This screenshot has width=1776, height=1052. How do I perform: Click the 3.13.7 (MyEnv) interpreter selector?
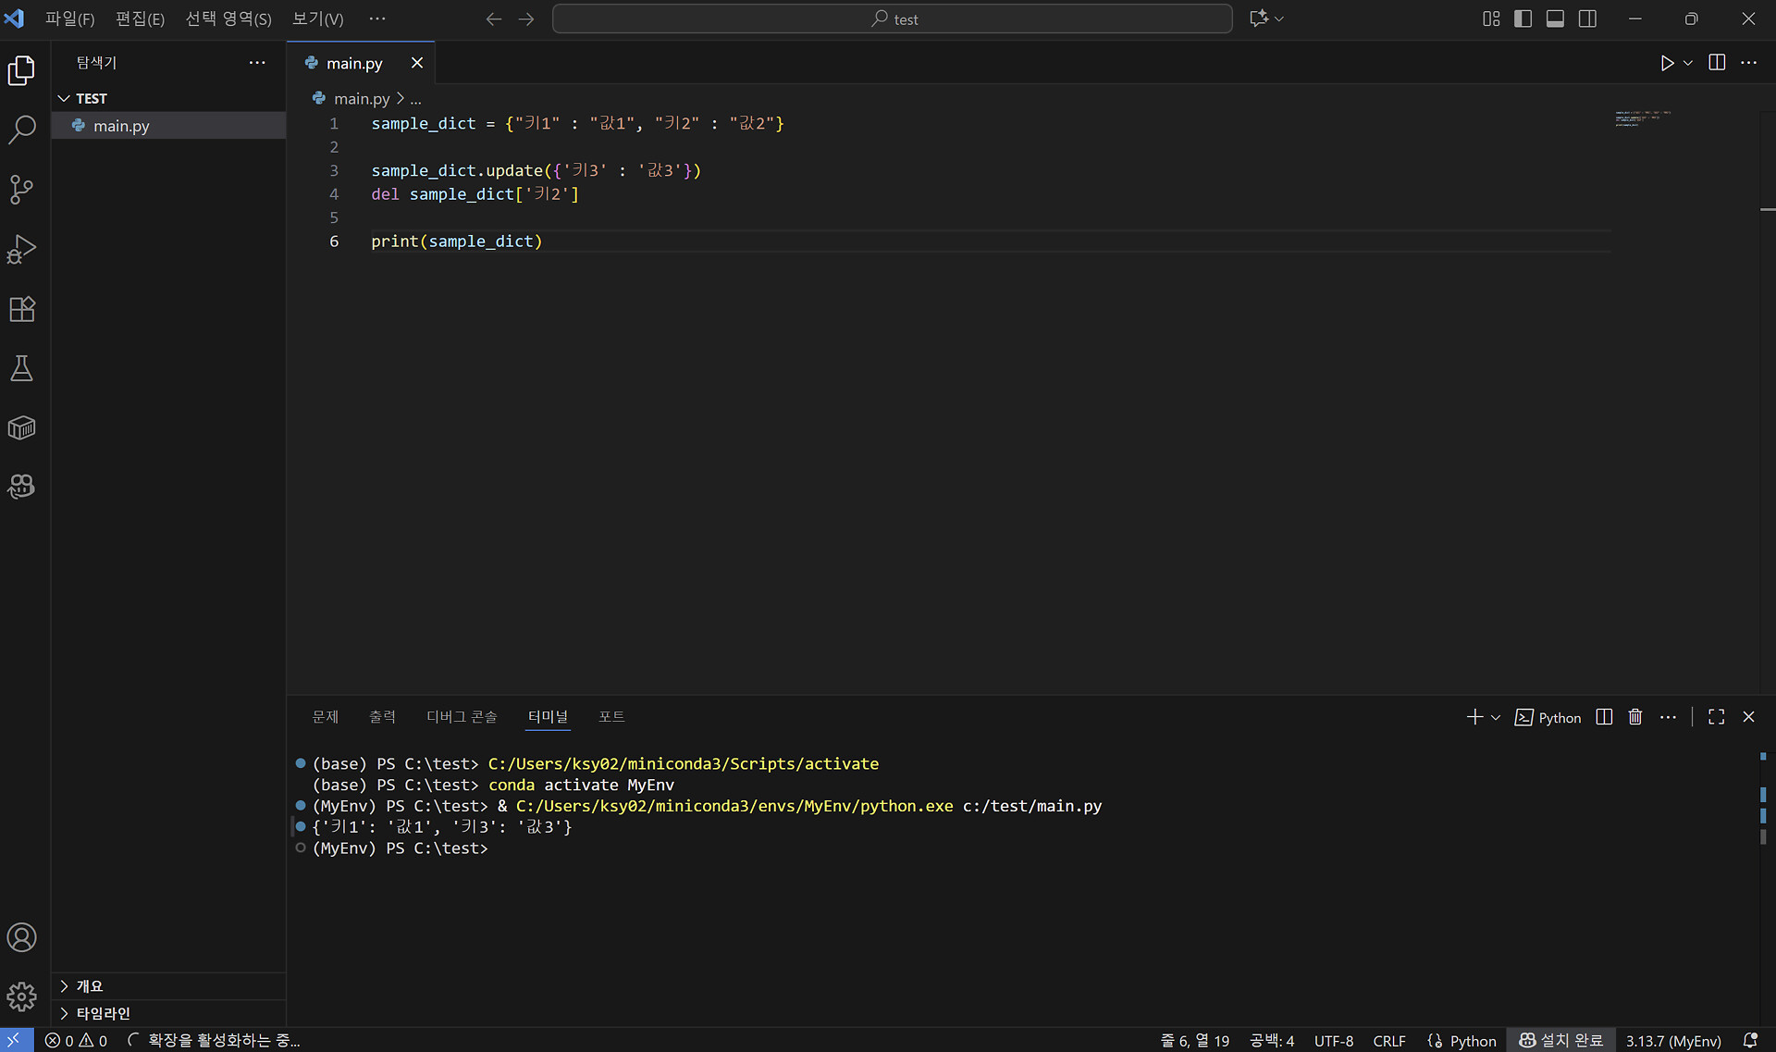point(1673,1041)
